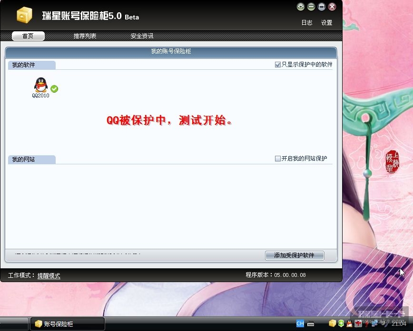This screenshot has width=413, height=331.
Task: Switch to compact mode using leftmost title button
Action: (301, 7)
